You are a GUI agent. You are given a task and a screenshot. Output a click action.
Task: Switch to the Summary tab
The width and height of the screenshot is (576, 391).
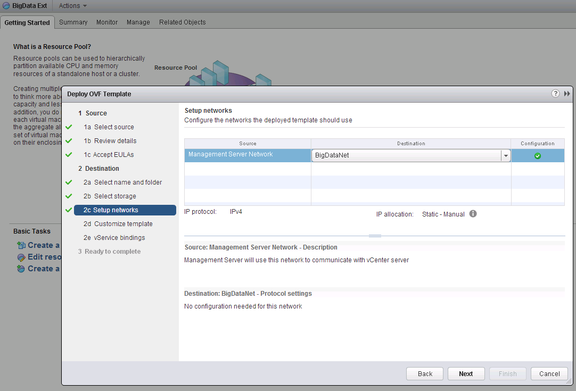[x=73, y=22]
